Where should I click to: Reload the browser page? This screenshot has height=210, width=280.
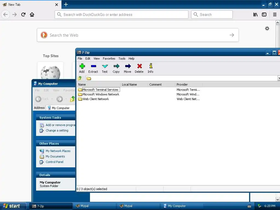pos(23,14)
